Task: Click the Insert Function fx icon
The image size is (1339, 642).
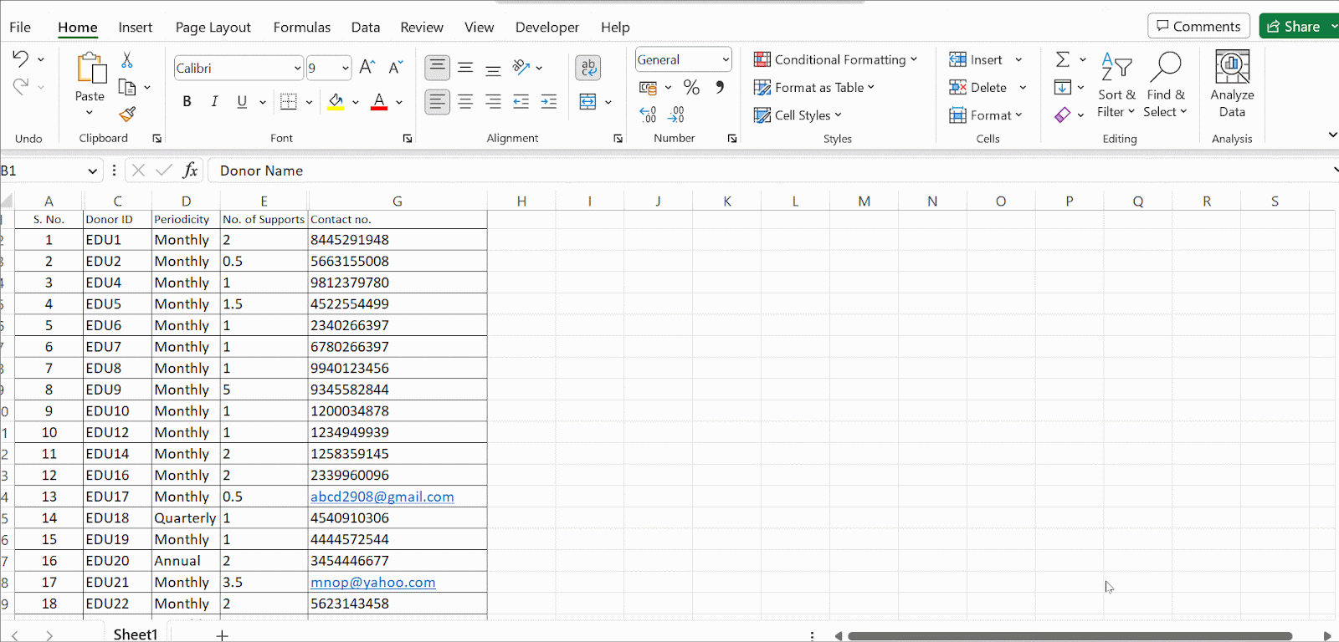Action: [x=190, y=171]
